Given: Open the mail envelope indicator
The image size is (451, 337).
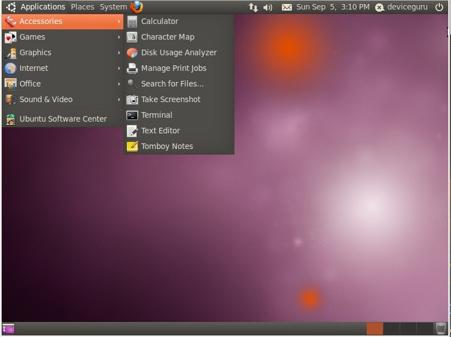Looking at the screenshot, I should 286,7.
